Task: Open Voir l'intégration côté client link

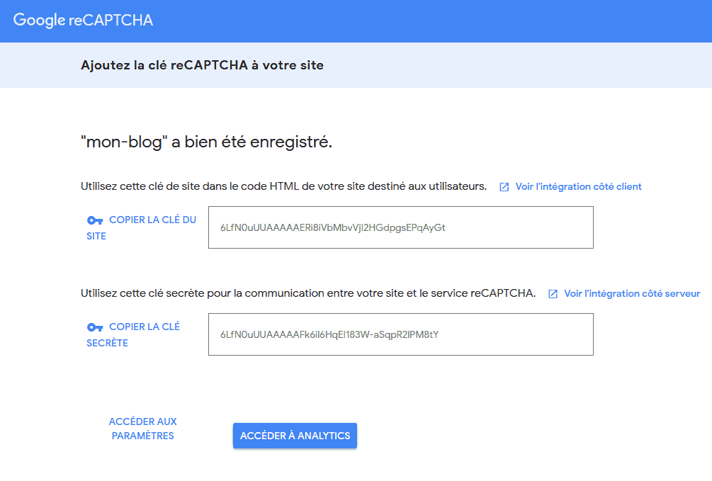Action: [x=578, y=187]
